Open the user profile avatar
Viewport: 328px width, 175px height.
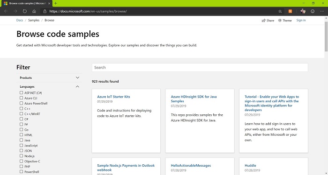303,11
